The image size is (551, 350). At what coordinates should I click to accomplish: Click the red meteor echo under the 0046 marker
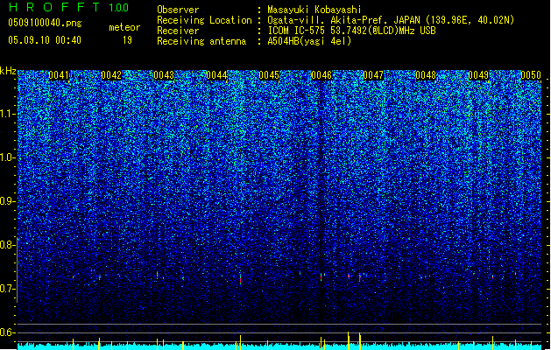[x=321, y=277]
